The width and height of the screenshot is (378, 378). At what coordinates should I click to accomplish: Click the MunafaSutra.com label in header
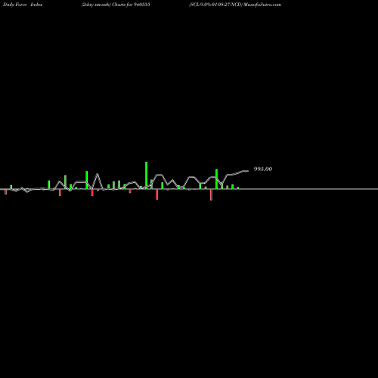pyautogui.click(x=262, y=5)
